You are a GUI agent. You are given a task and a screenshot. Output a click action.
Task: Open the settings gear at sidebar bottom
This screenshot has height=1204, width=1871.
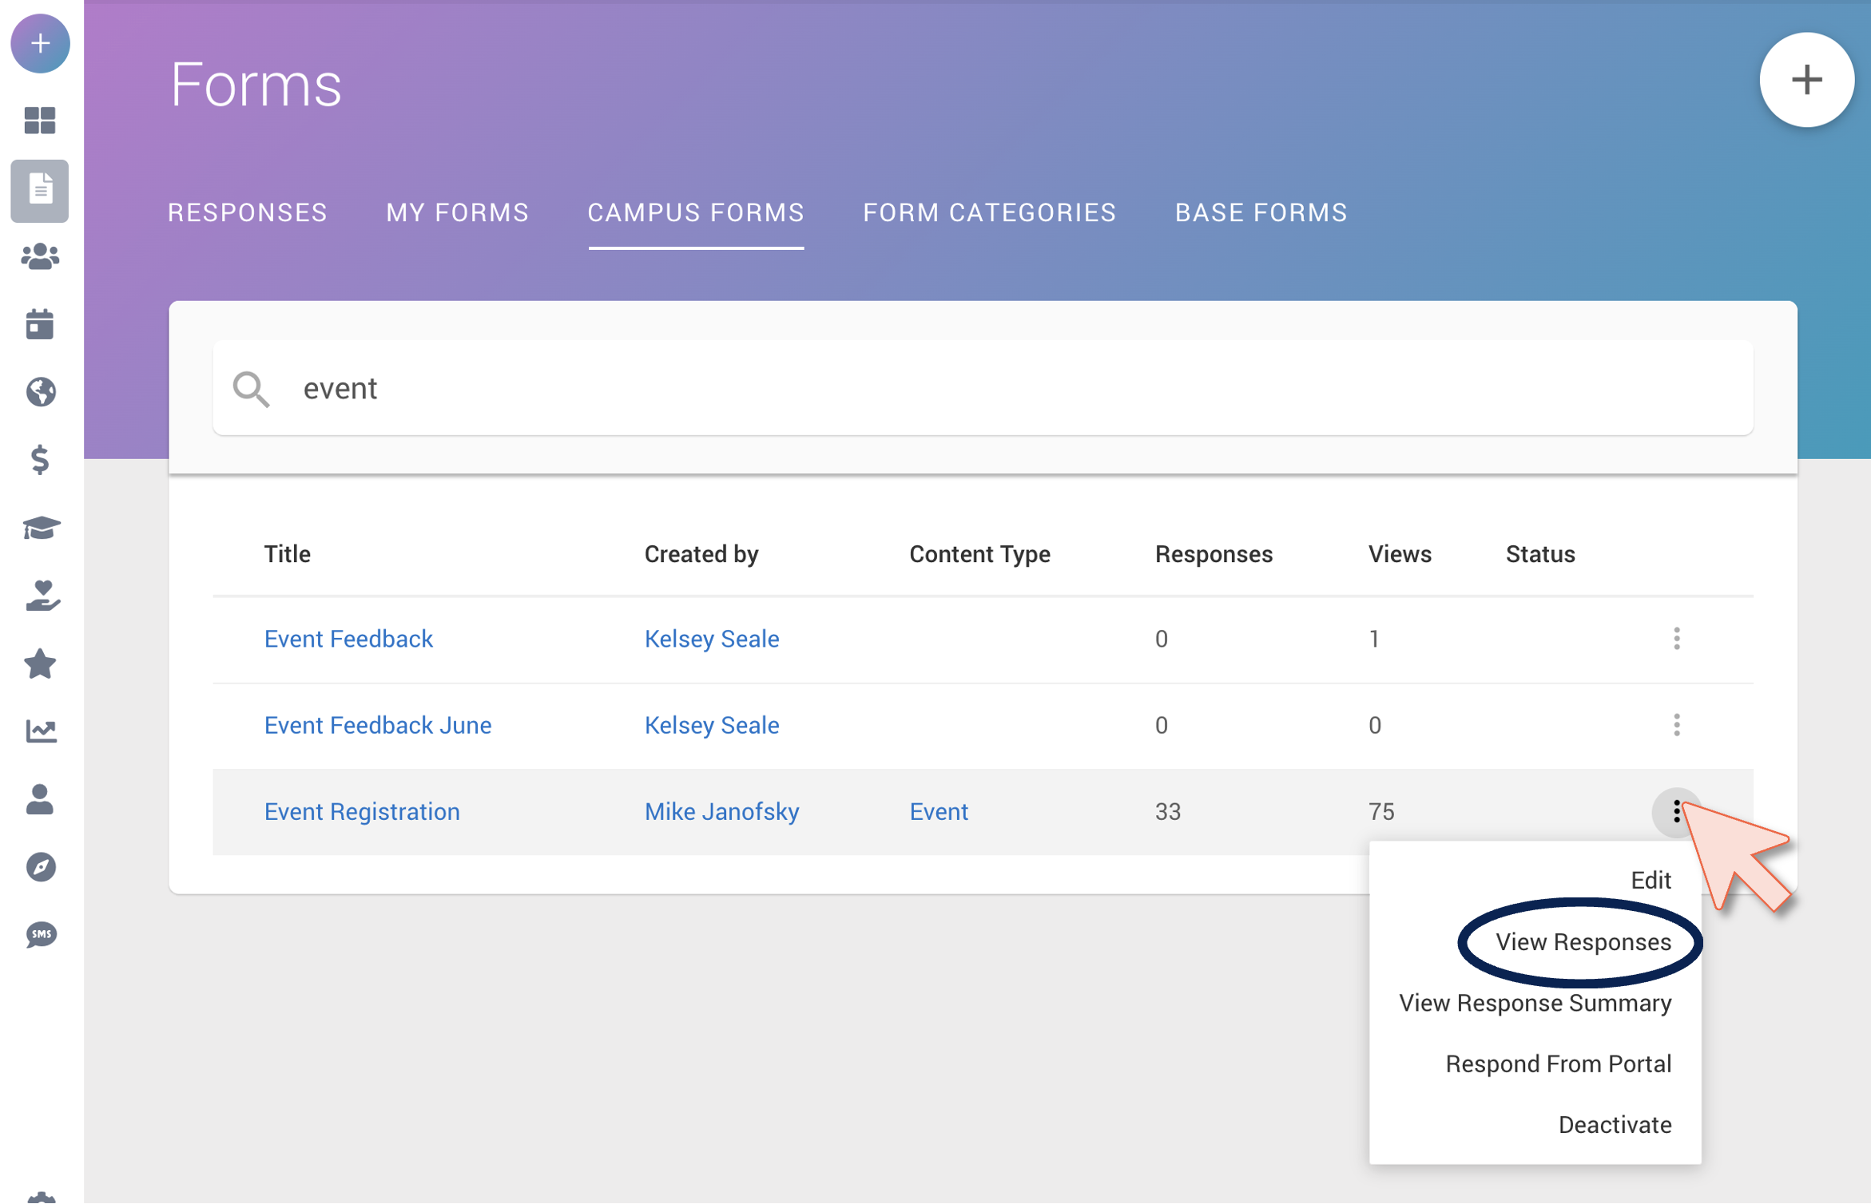[x=40, y=1197]
